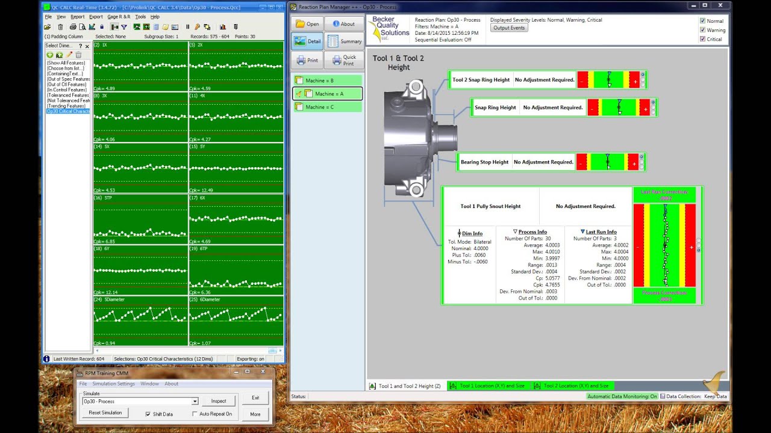The width and height of the screenshot is (771, 433).
Task: Click the pencil edit icon in Select Dimension panel
Action: point(69,55)
